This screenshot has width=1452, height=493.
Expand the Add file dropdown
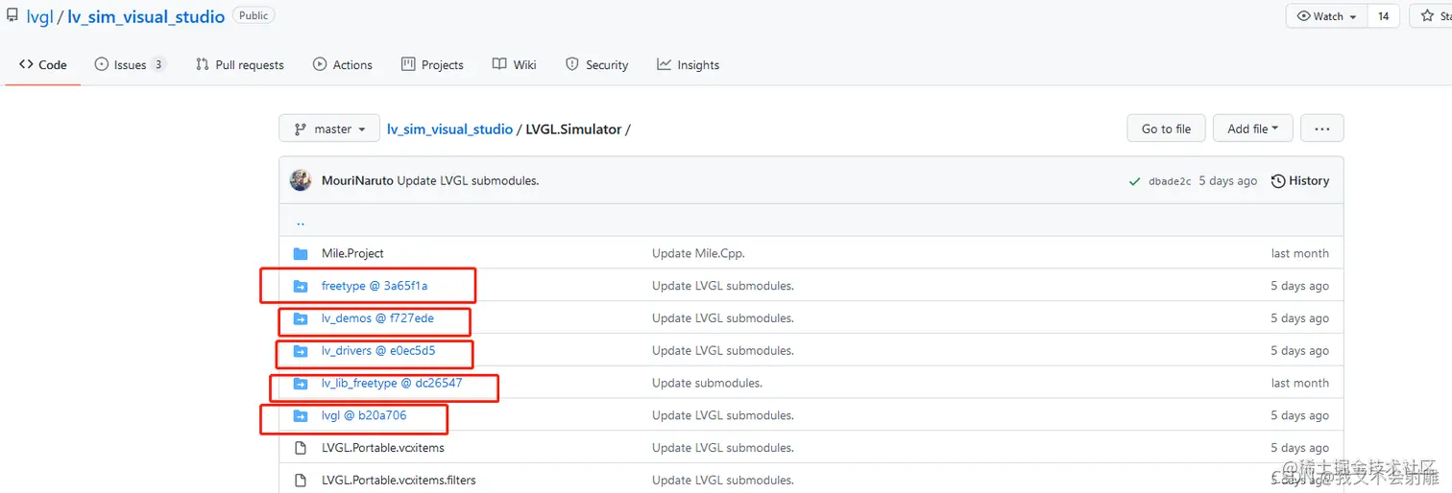tap(1253, 129)
